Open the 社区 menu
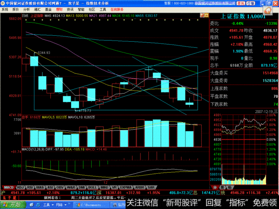This screenshot has width=279, height=209. pyautogui.click(x=92, y=9)
